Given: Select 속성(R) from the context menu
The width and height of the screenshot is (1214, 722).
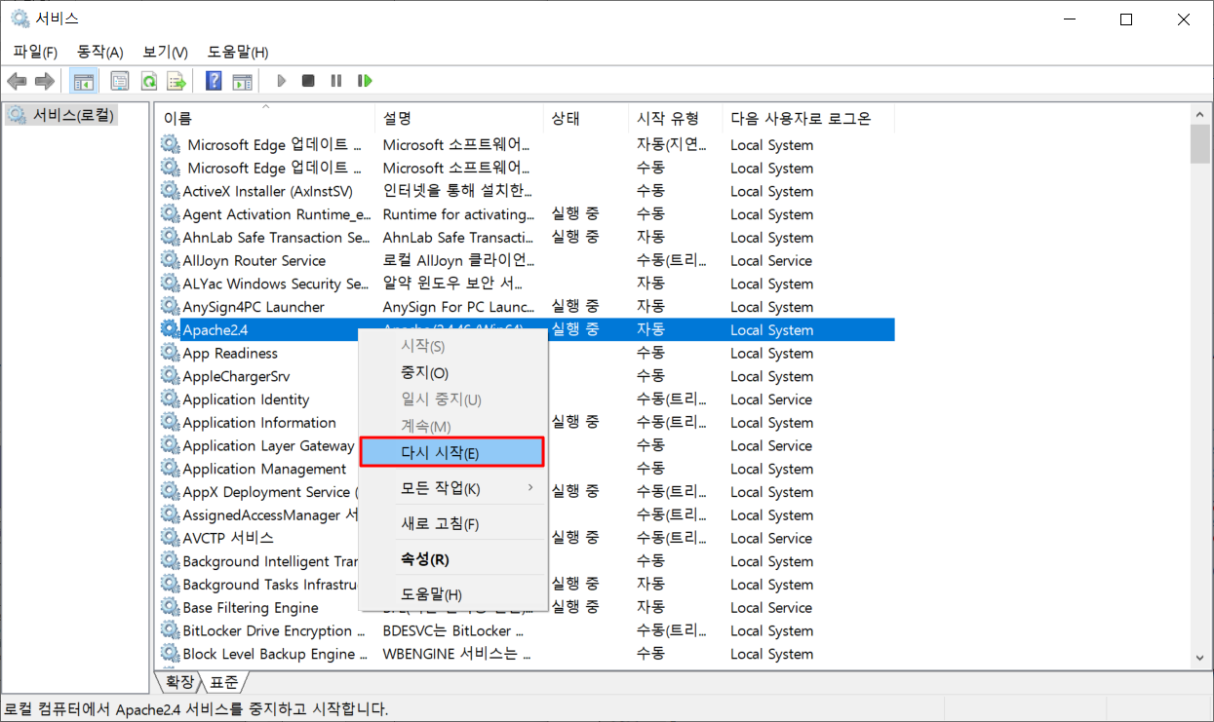Looking at the screenshot, I should click(425, 559).
